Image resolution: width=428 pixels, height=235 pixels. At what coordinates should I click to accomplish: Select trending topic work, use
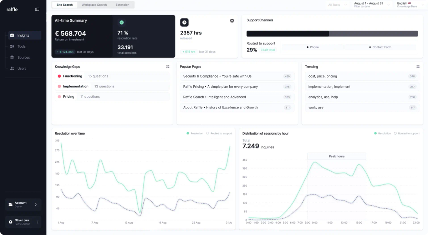362,107
